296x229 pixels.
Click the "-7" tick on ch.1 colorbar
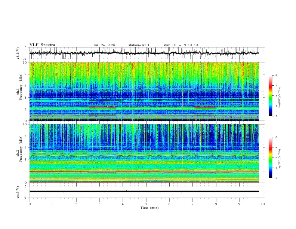click(x=276, y=116)
